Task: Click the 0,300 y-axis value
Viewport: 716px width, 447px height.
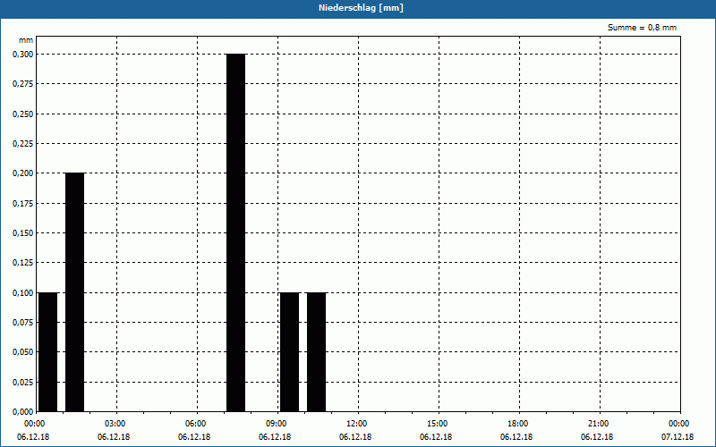Action: pyautogui.click(x=23, y=55)
